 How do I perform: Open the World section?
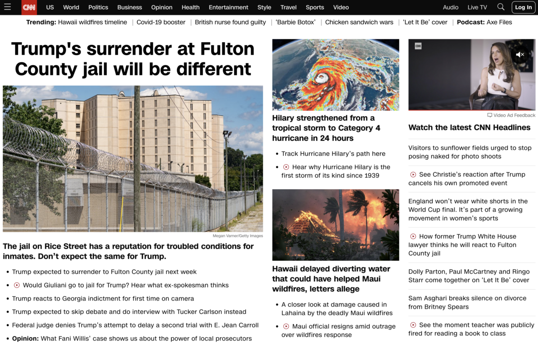pyautogui.click(x=71, y=7)
